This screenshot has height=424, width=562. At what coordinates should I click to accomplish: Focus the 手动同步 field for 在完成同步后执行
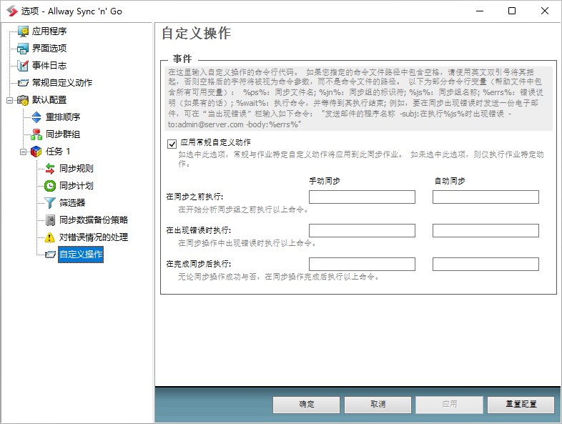pyautogui.click(x=362, y=264)
